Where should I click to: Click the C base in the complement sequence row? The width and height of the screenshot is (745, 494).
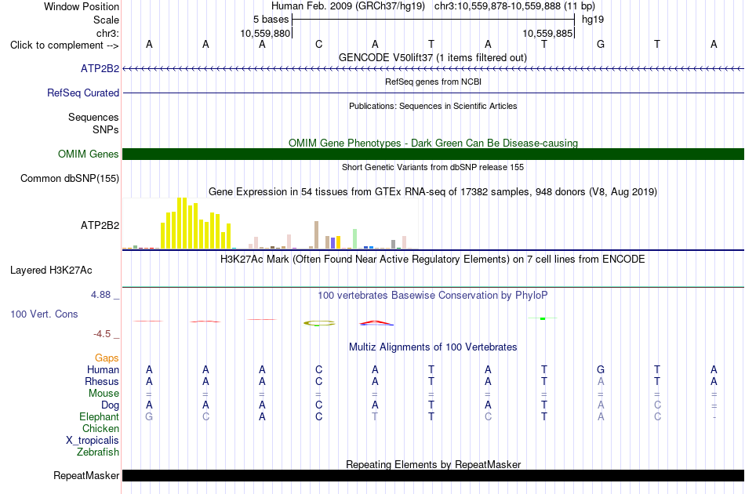point(319,44)
